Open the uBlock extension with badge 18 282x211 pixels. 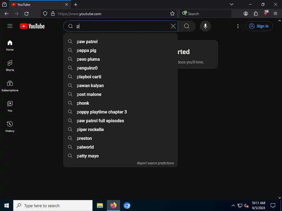point(266,13)
